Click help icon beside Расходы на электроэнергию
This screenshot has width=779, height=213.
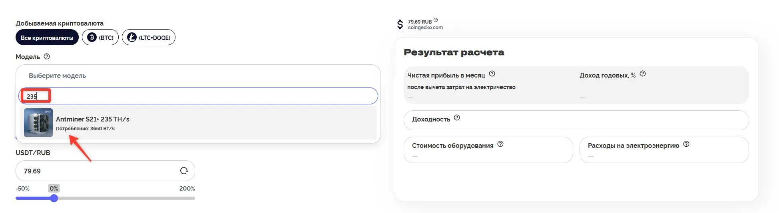(x=686, y=144)
